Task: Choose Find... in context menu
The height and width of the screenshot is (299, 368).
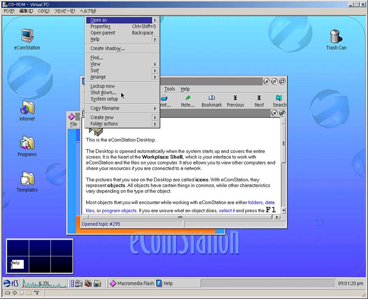Action: pos(123,58)
